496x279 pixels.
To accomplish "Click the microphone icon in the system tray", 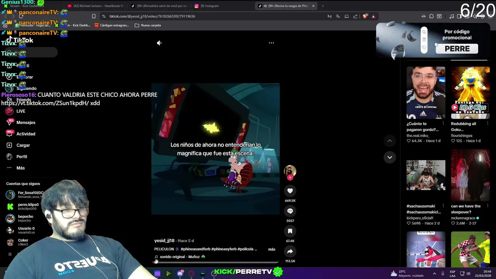I will tap(443, 274).
